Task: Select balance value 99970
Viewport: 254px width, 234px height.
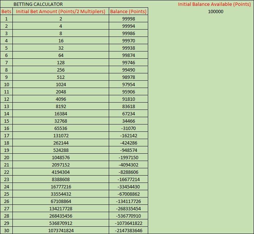Action: tap(128, 41)
